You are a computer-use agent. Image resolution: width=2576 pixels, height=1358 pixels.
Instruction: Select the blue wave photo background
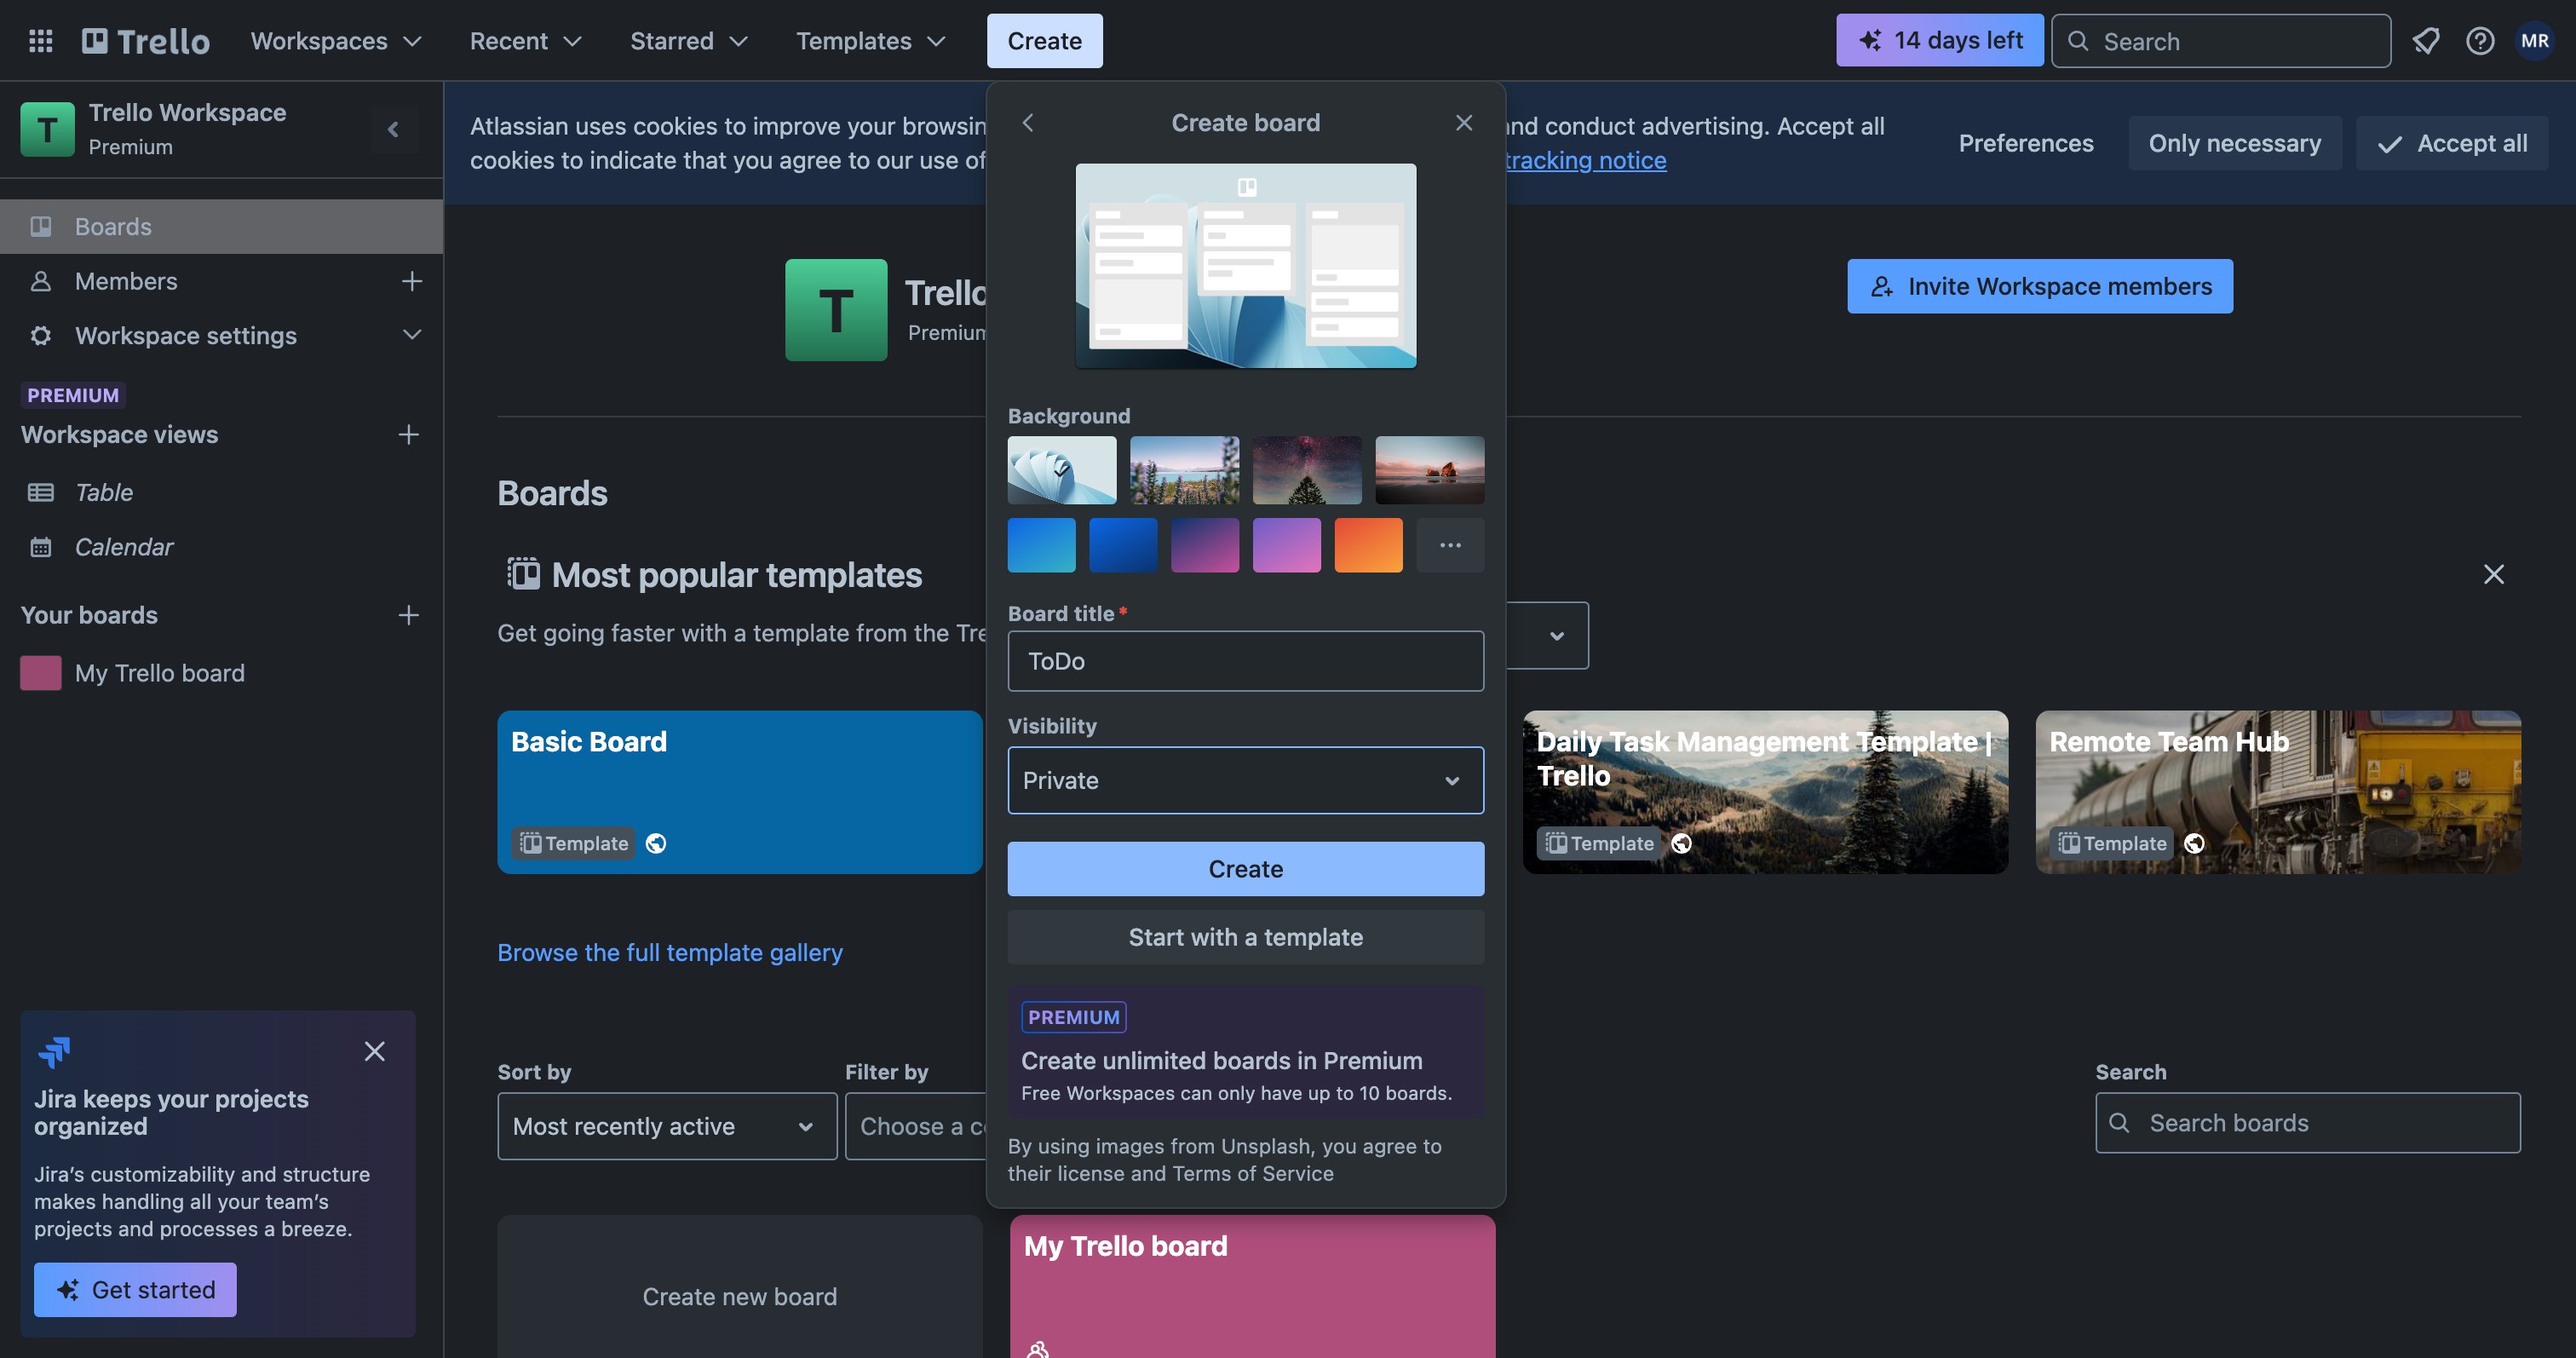pyautogui.click(x=1062, y=470)
